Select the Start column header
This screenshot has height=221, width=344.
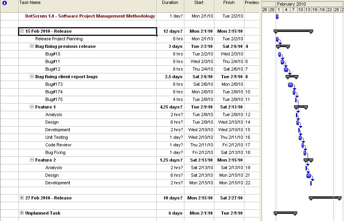199,6
